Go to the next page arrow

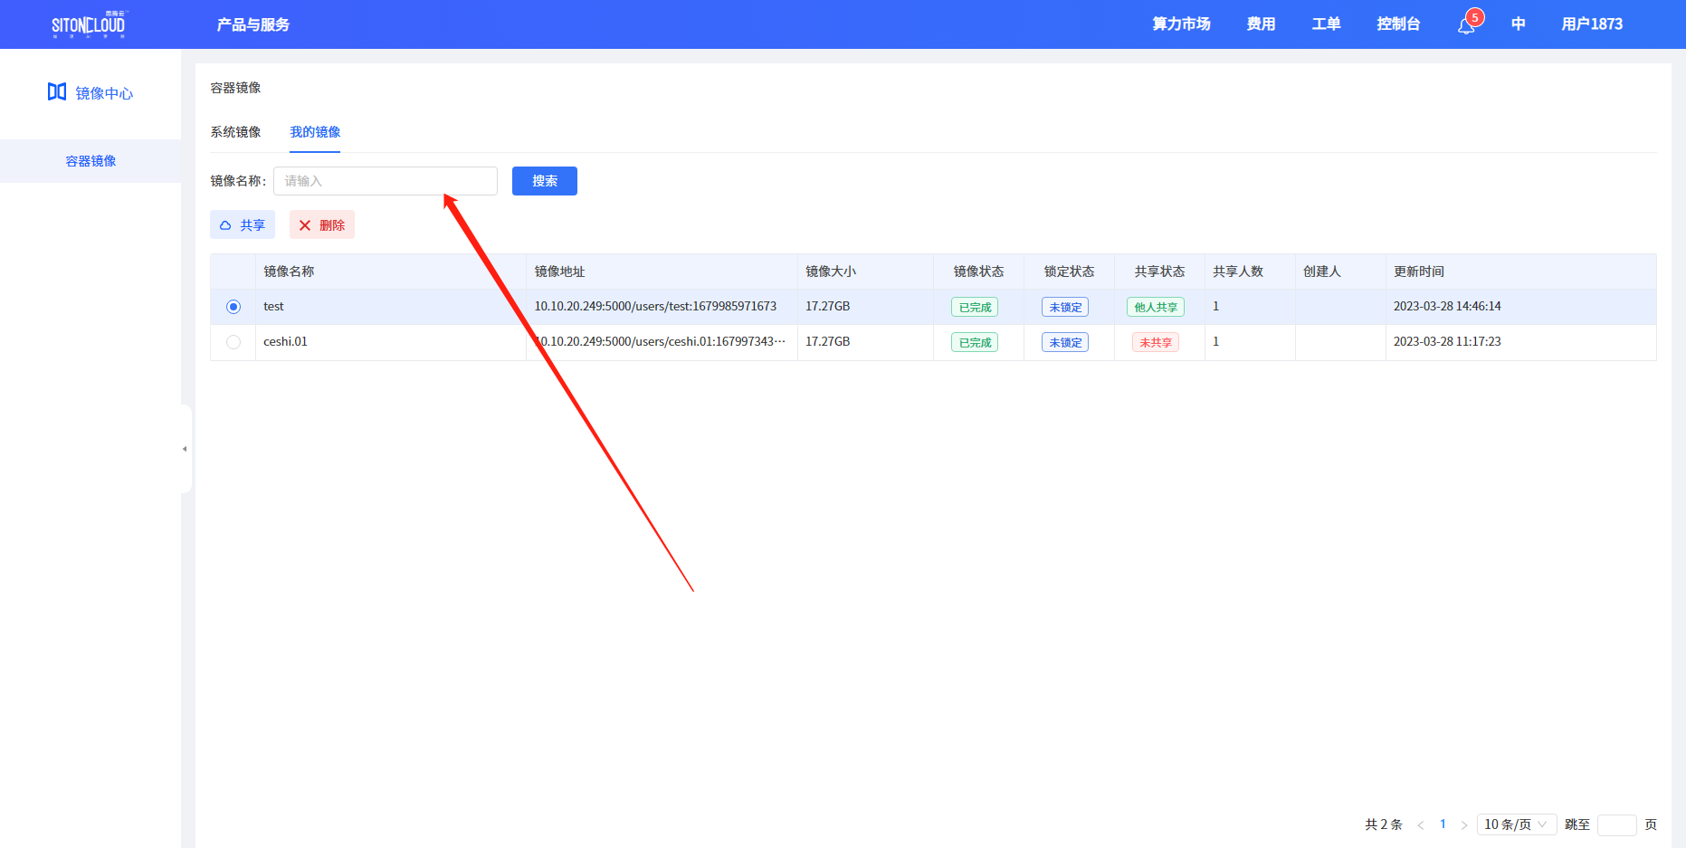(x=1463, y=824)
